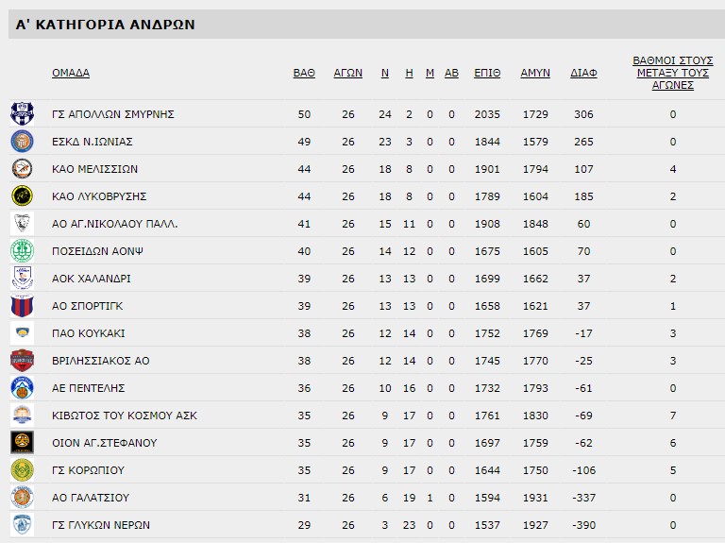Viewport: 725px width, 543px height.
Task: Select the ΠΑΟ ΚΟΥΚΑΚΙ team name
Action: (x=88, y=333)
